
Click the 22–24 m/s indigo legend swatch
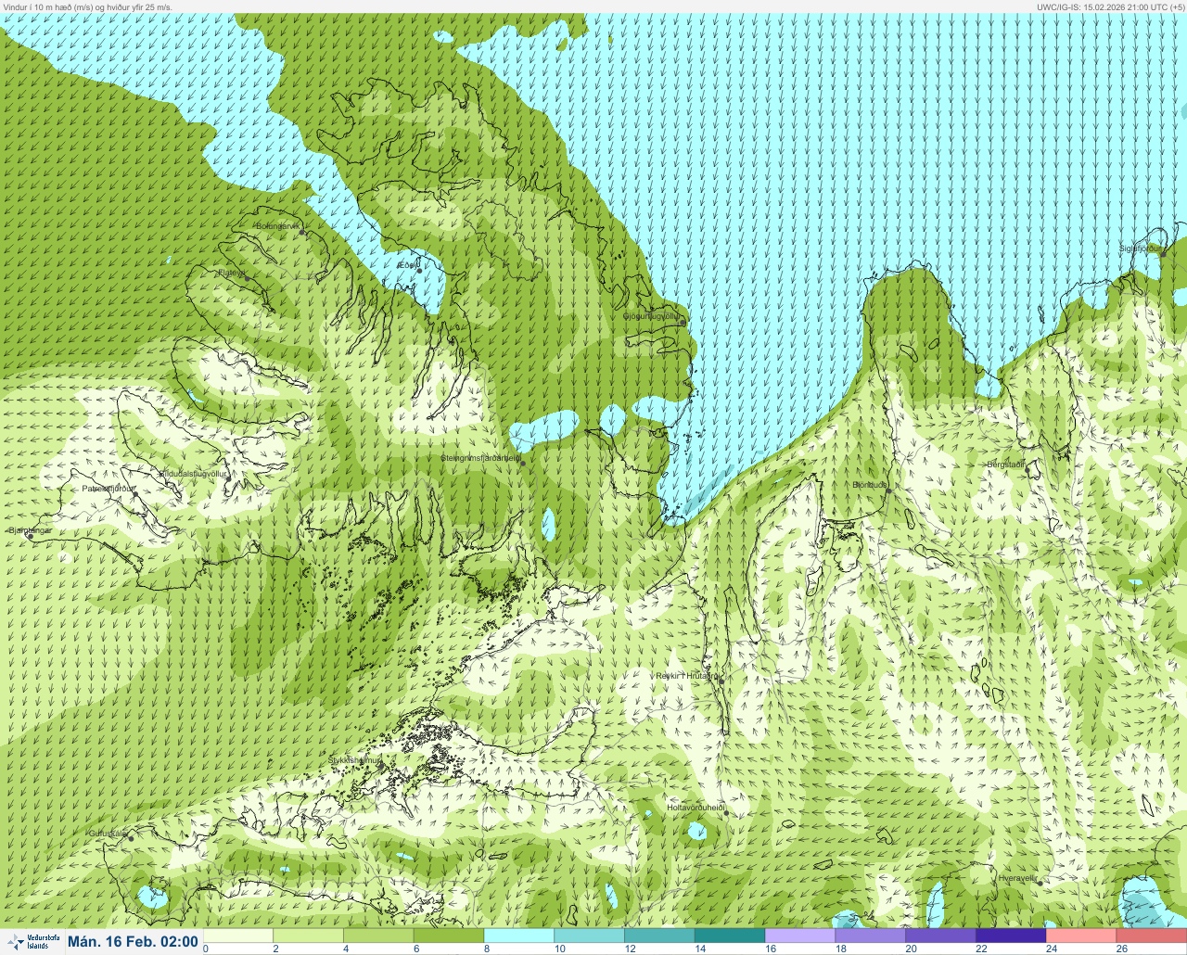click(x=1011, y=936)
